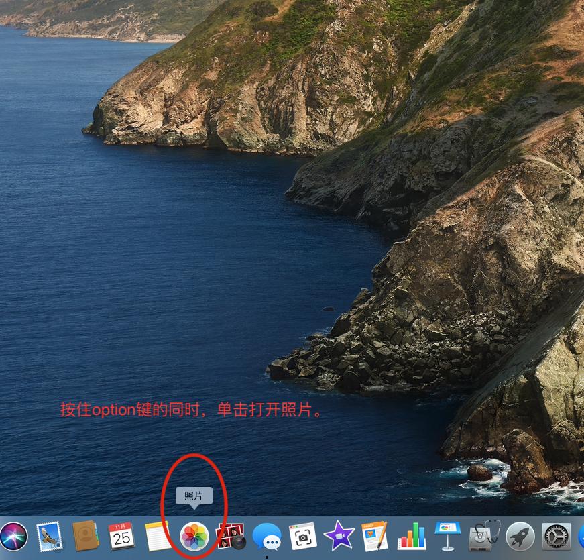Open Launchpad to view all apps
The width and height of the screenshot is (584, 560).
520,537
